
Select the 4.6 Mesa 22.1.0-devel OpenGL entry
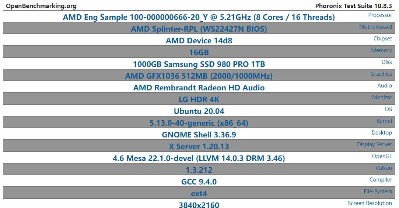pos(199,158)
